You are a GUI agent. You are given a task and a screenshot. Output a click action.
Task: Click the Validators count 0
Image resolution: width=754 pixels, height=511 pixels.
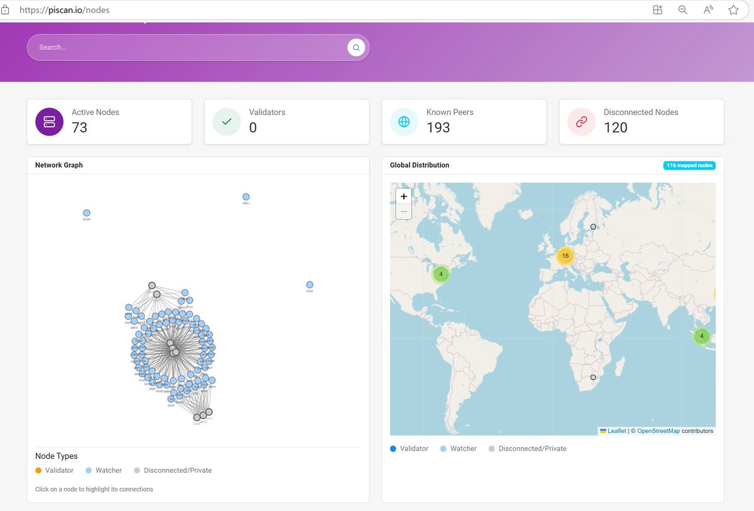(x=253, y=128)
